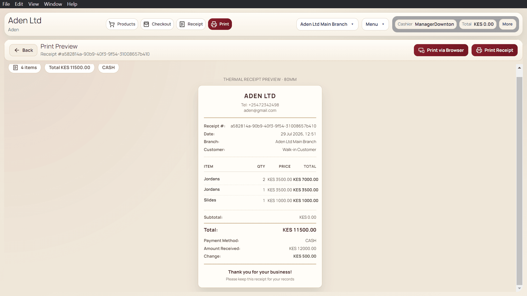The width and height of the screenshot is (527, 296).
Task: Click the THERMAL RECEIPT PREVIEW 80MM label
Action: pos(260,79)
